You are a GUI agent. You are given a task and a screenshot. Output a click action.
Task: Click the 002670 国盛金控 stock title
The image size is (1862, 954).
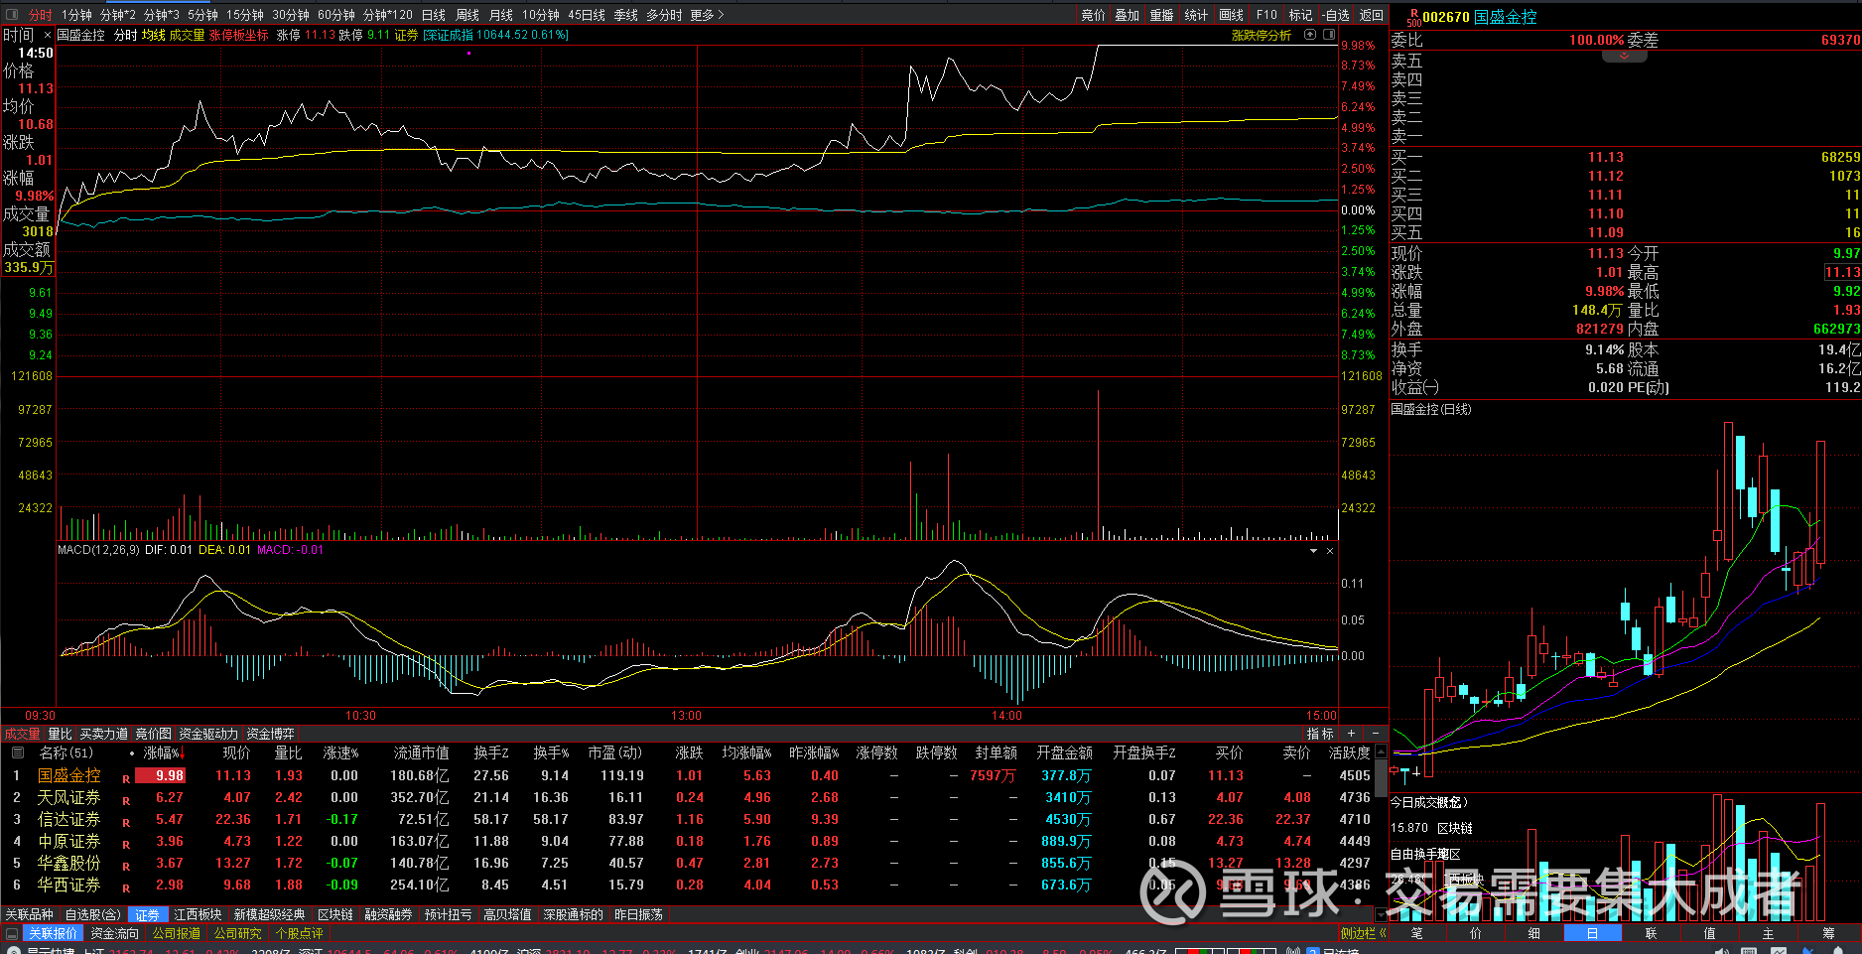[x=1480, y=17]
